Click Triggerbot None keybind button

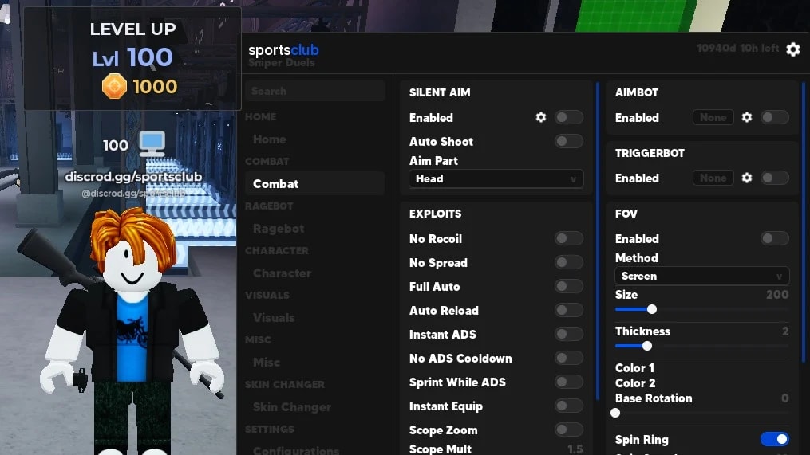click(713, 178)
